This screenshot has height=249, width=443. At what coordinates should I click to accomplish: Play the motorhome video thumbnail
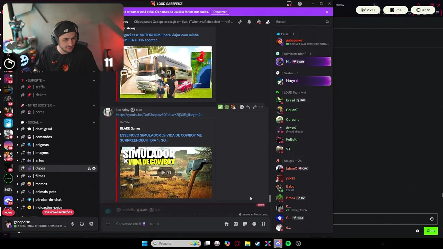[x=163, y=72]
